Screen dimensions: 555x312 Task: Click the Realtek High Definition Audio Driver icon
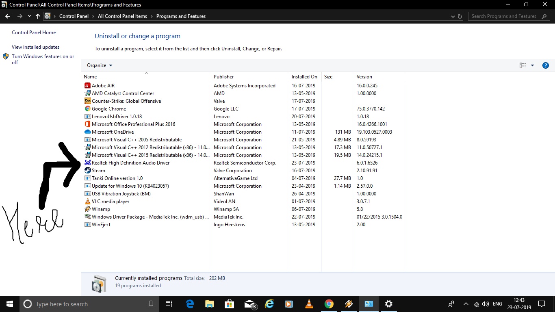(87, 163)
